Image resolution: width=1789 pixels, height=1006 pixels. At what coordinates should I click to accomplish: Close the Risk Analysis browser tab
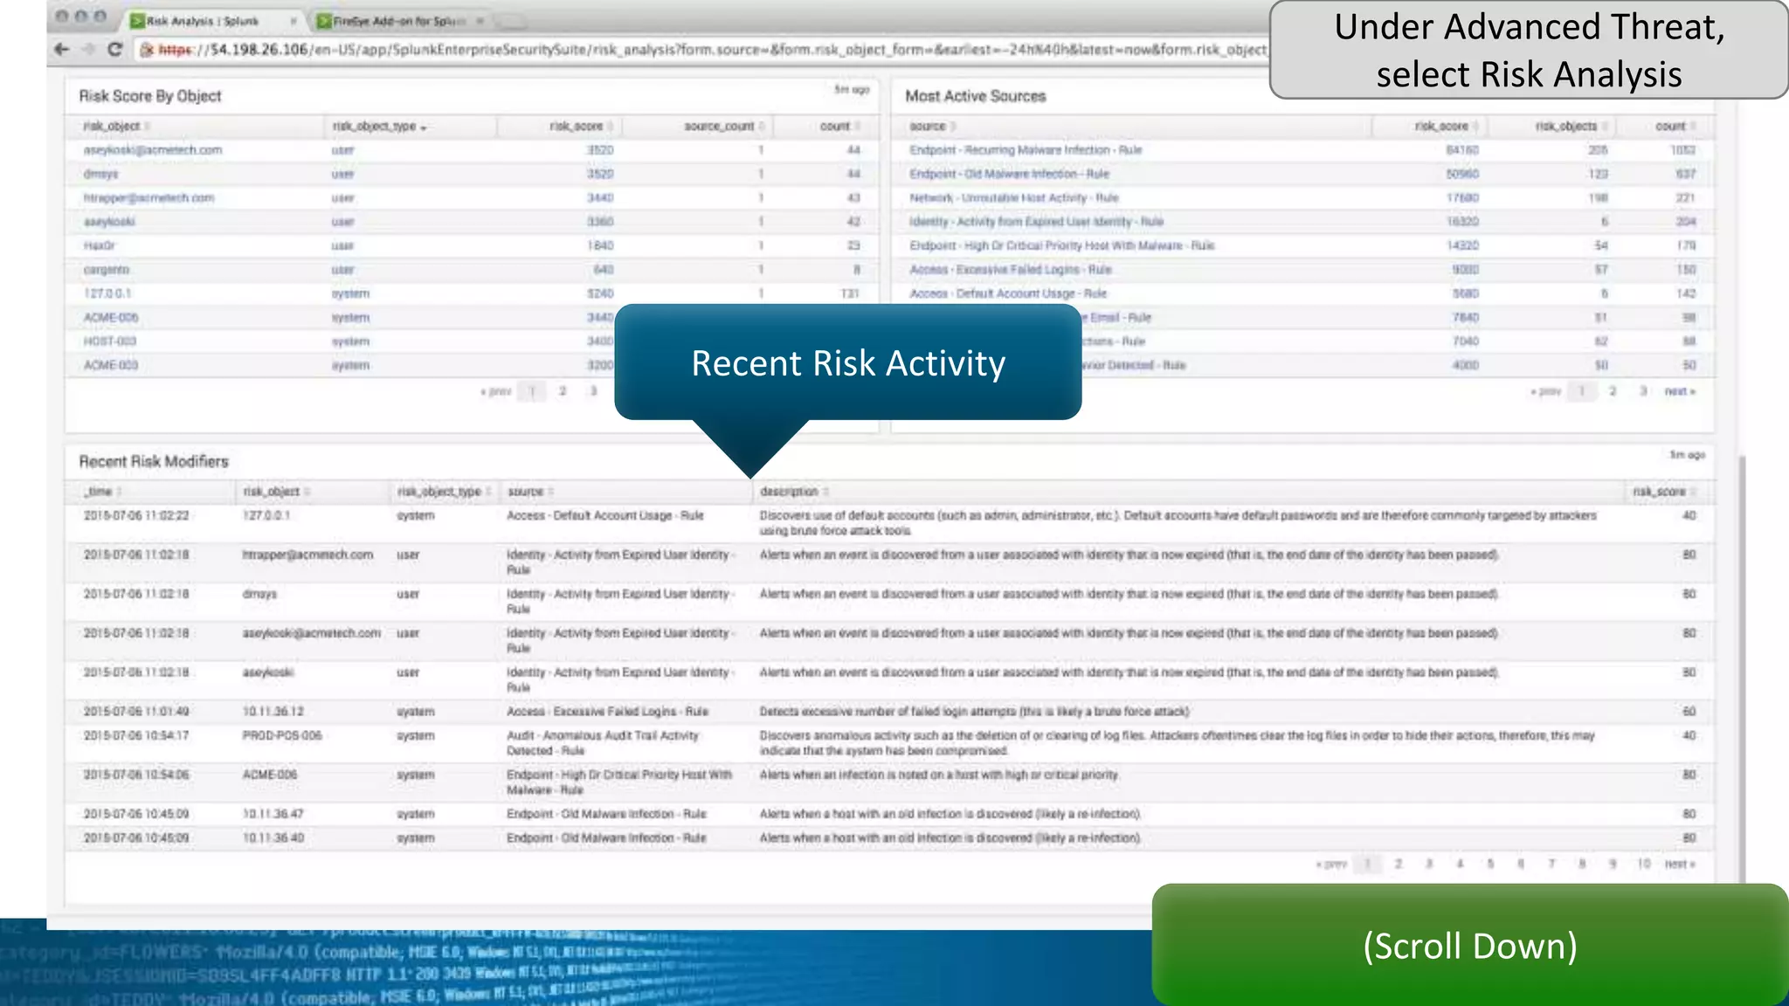click(293, 20)
